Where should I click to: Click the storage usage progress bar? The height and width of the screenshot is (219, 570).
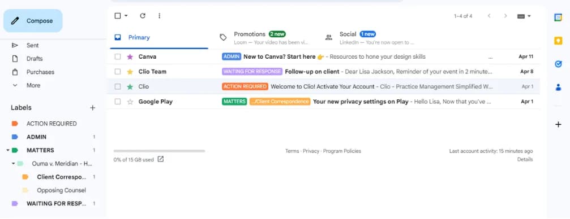[159, 151]
